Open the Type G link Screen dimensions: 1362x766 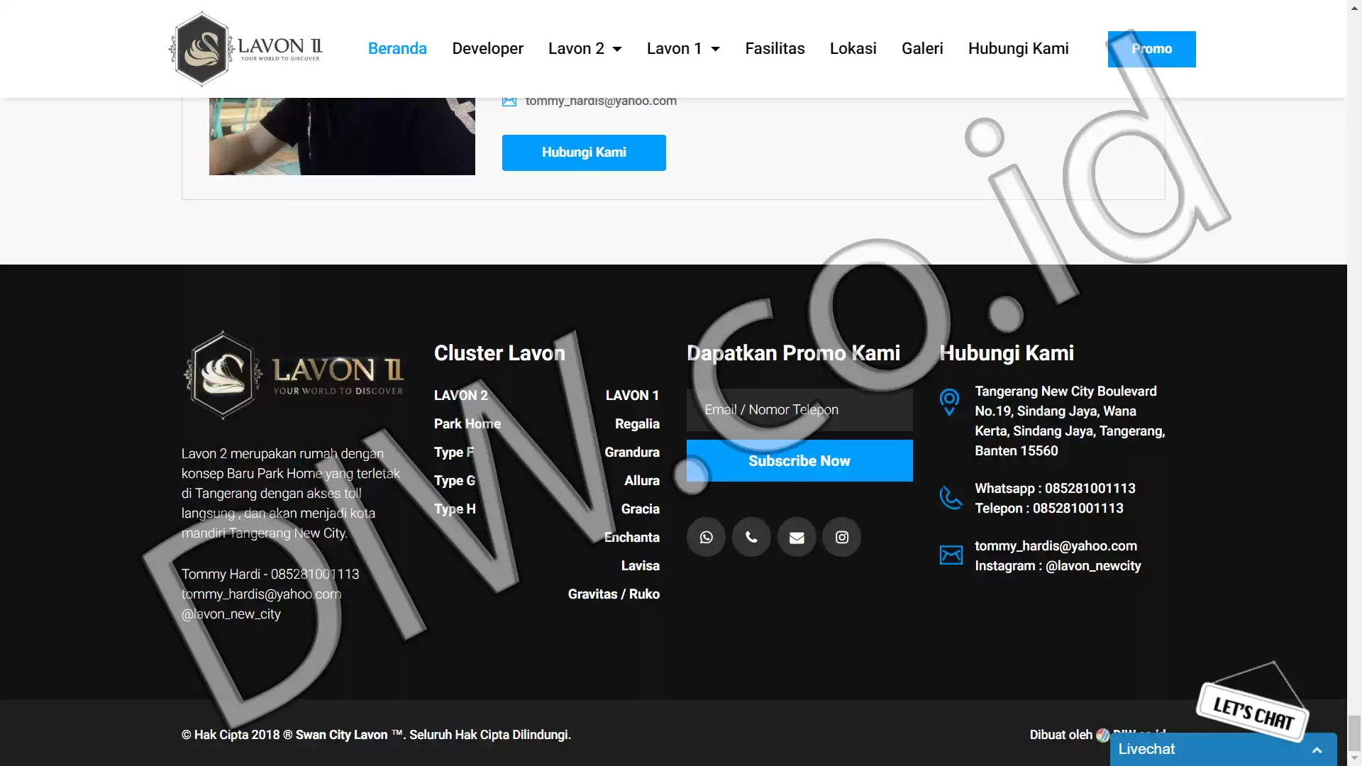[455, 480]
